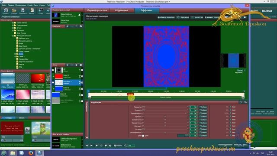This screenshot has height=156, width=277.
Task: Click the layer reorder up/down arrows icon
Action: click(x=76, y=65)
